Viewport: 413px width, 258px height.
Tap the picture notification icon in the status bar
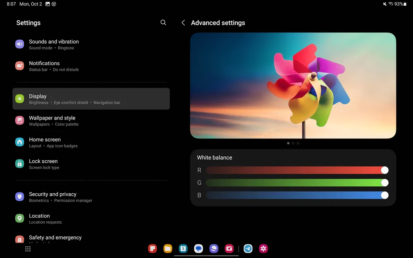pyautogui.click(x=47, y=4)
